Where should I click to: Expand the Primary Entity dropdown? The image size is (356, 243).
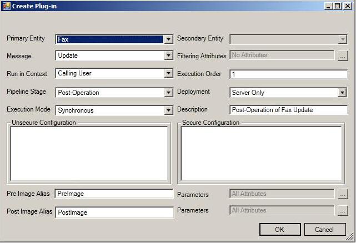169,39
